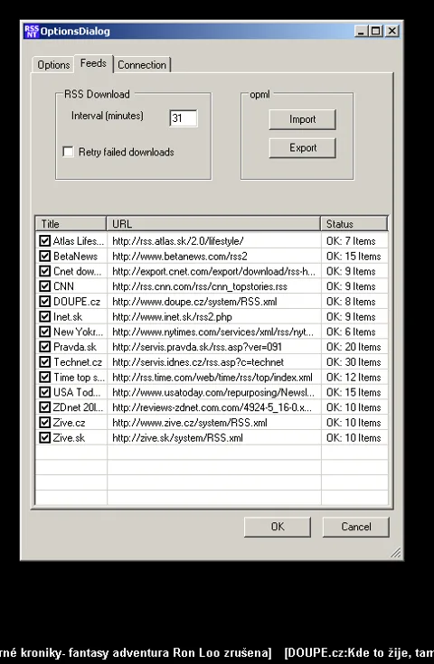
Task: Uncheck the BetaNews feed checkbox
Action: pyautogui.click(x=45, y=257)
